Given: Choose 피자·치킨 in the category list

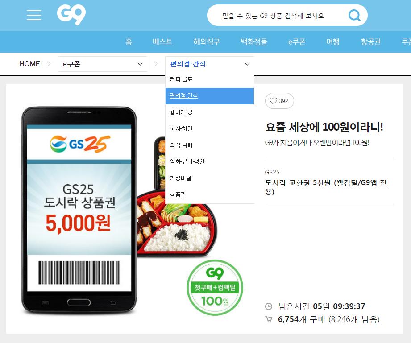Looking at the screenshot, I should click(210, 128).
